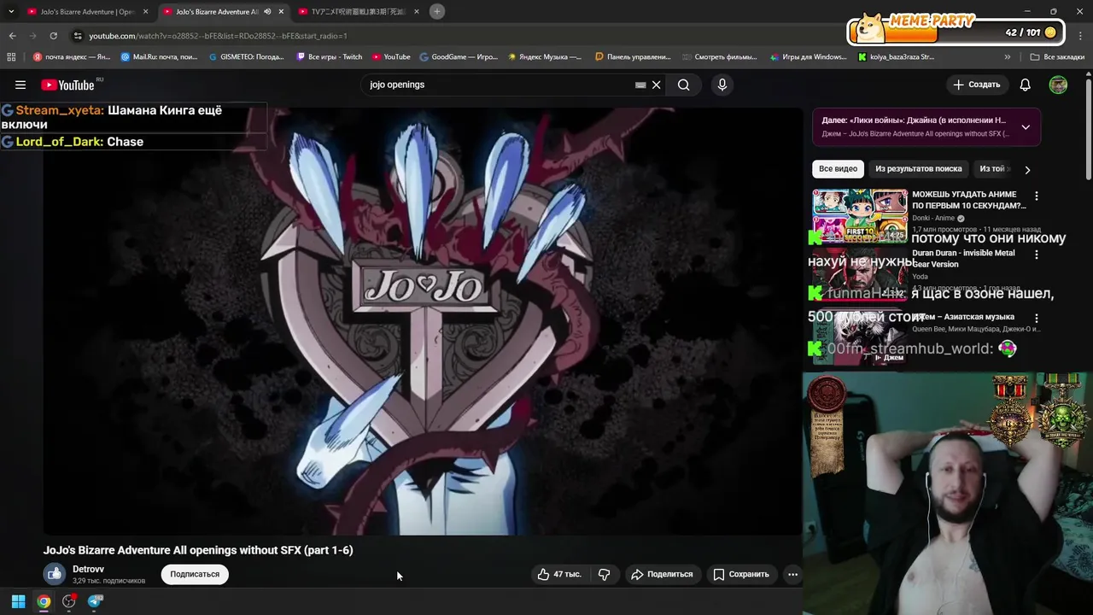Open the Смотреть фильмы bookmark

[x=719, y=57]
